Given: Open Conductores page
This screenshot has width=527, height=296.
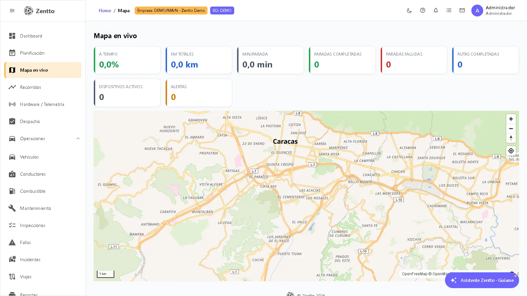Looking at the screenshot, I should pyautogui.click(x=43, y=174).
